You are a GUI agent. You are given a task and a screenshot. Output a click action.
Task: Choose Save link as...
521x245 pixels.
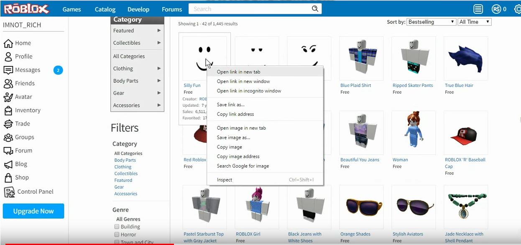[265, 105]
